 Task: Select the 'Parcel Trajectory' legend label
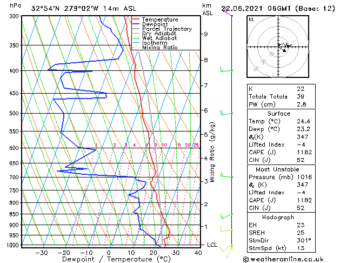166,29
